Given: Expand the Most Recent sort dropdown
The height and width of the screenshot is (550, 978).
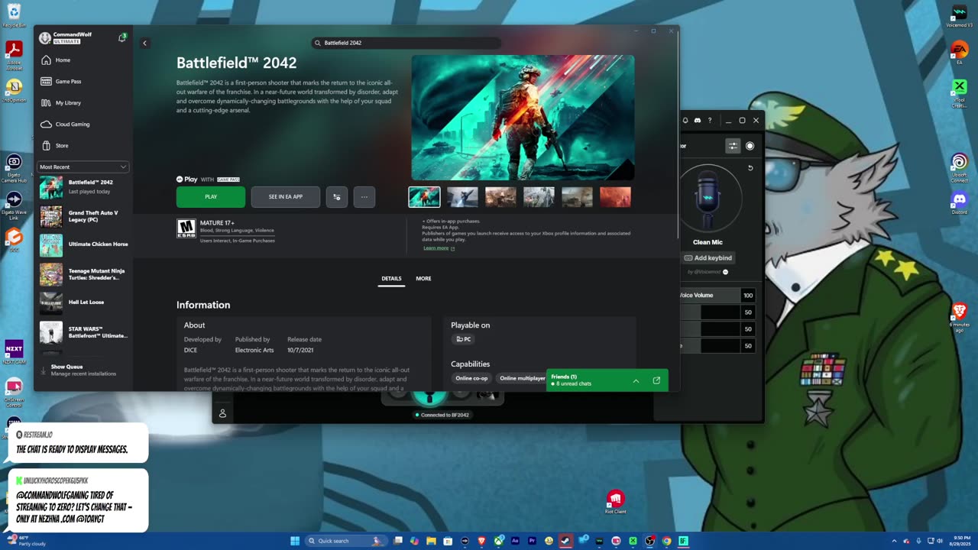Looking at the screenshot, I should click(x=83, y=167).
